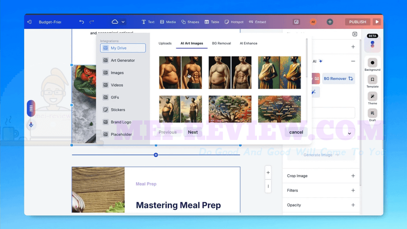This screenshot has height=229, width=407.
Task: Add a Hotspot
Action: [234, 22]
